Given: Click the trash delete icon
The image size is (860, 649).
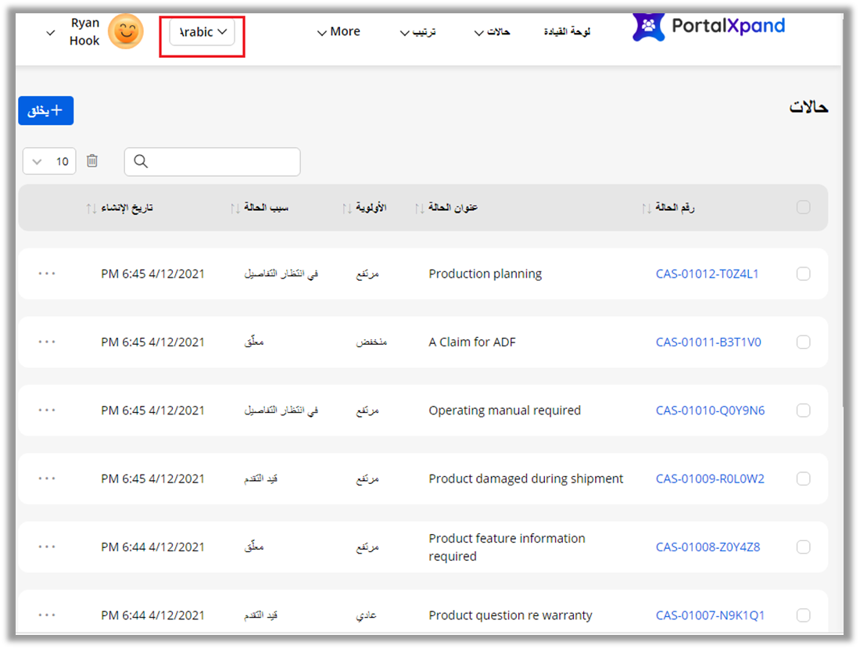Looking at the screenshot, I should tap(92, 161).
